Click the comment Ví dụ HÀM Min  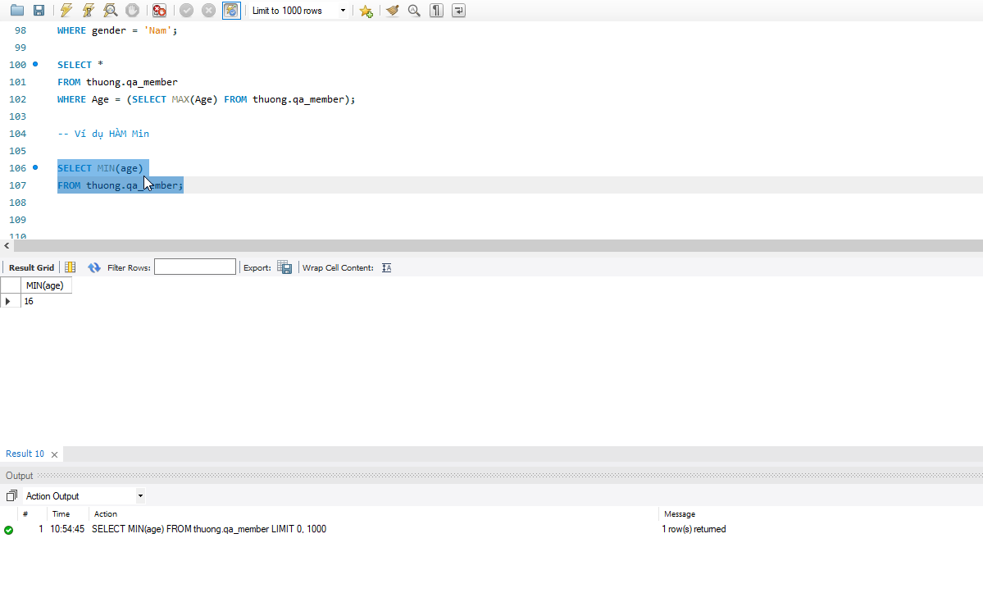click(103, 134)
